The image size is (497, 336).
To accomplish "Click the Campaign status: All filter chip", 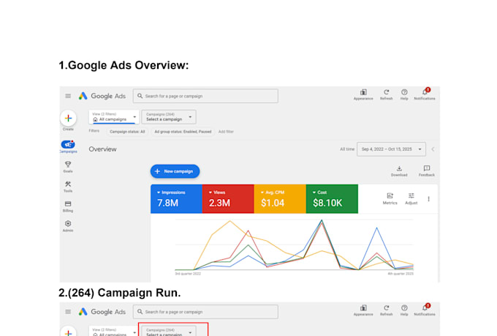I will pyautogui.click(x=127, y=132).
